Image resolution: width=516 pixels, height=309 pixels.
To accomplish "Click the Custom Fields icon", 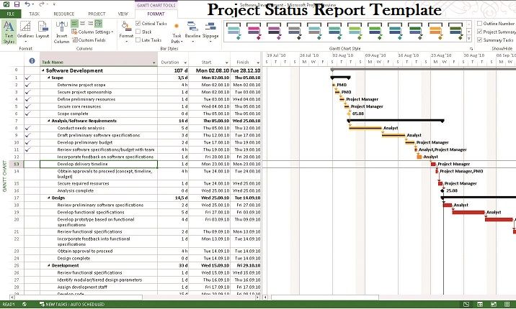I will point(75,40).
